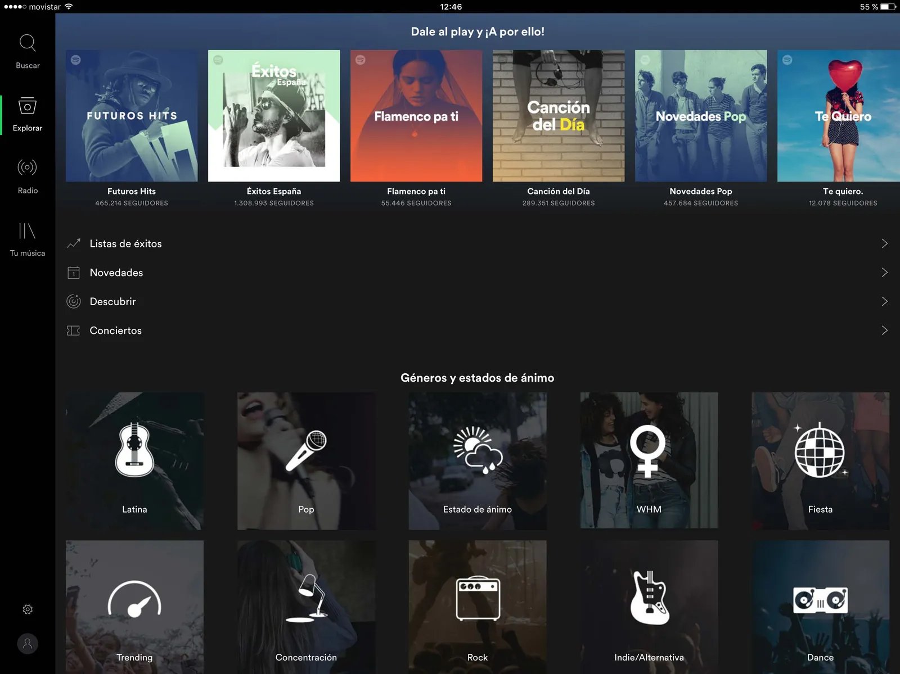
Task: Open settings gear icon
Action: pos(28,609)
